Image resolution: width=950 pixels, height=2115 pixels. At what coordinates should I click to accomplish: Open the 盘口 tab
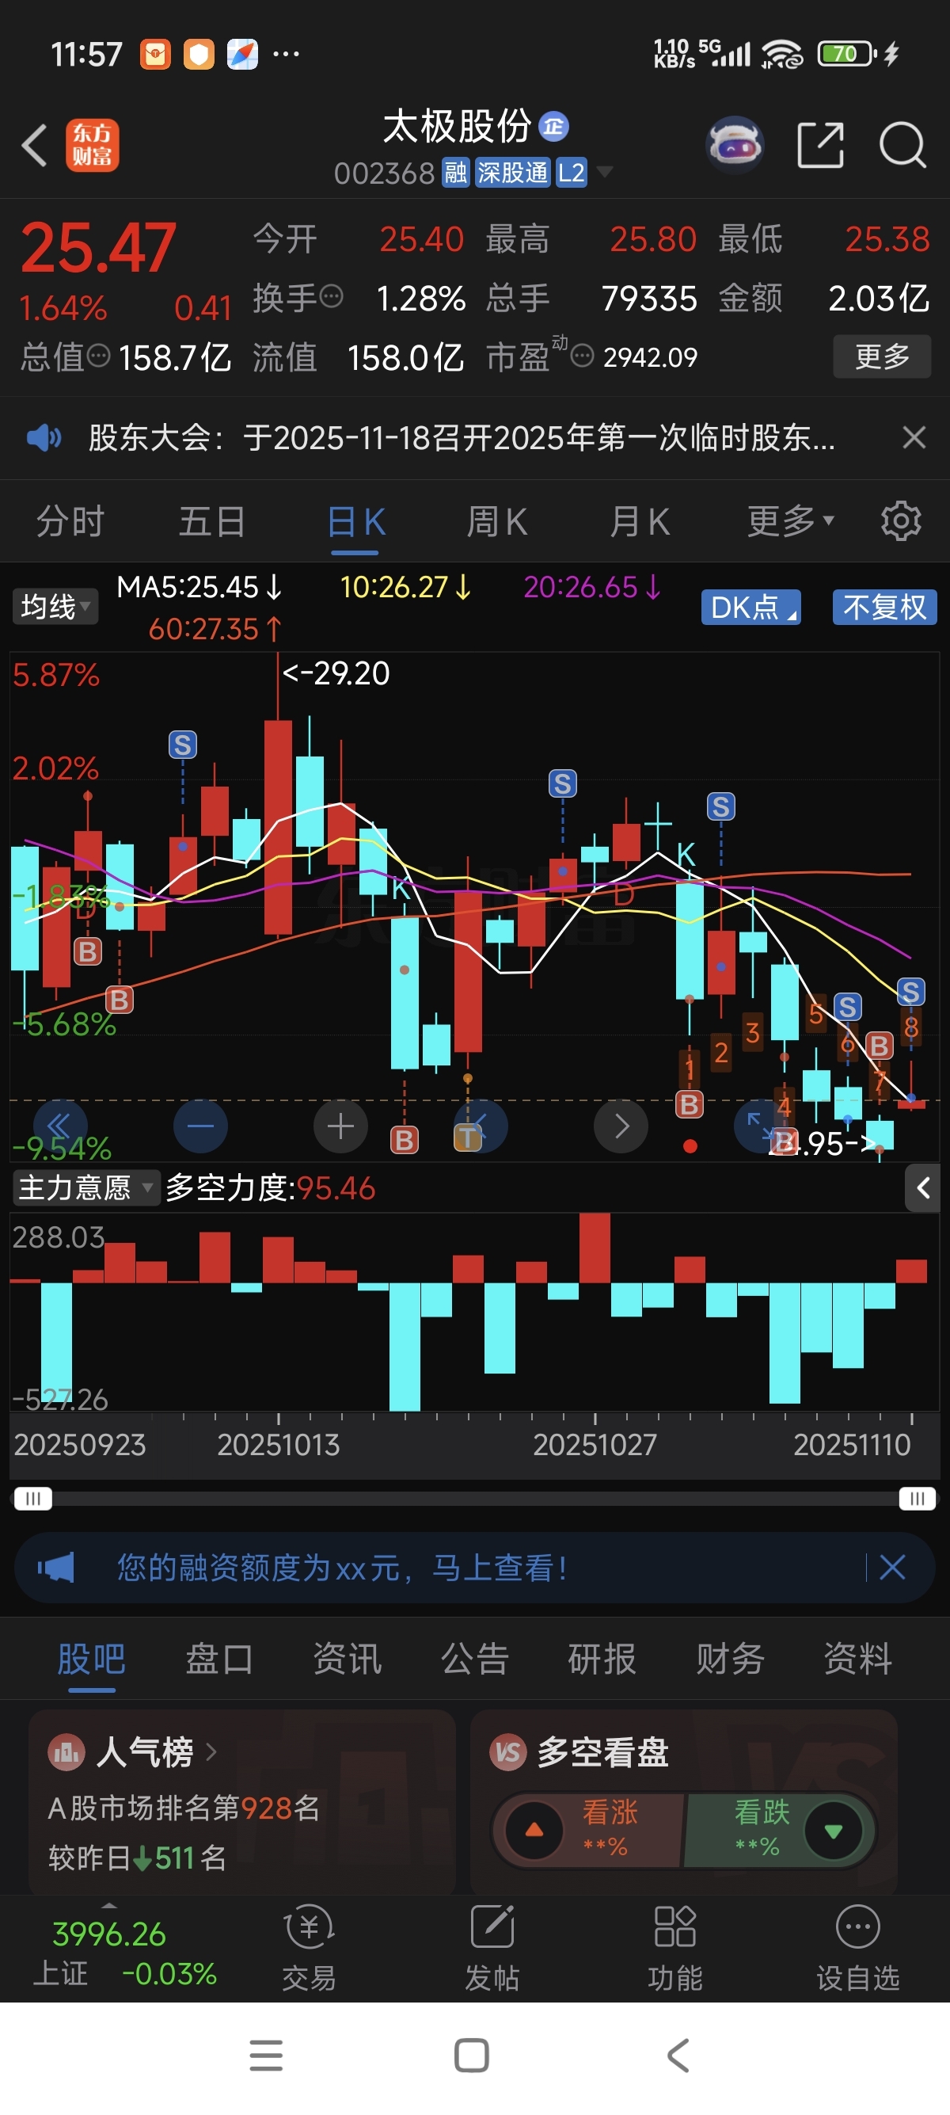click(219, 1660)
